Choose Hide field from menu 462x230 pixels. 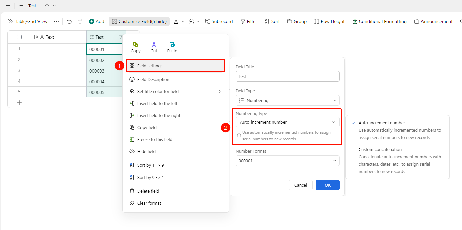click(175, 151)
